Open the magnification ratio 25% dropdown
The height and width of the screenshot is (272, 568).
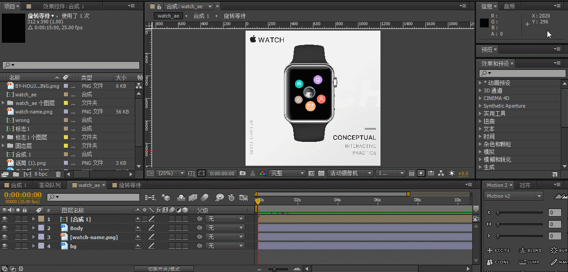tap(171, 173)
